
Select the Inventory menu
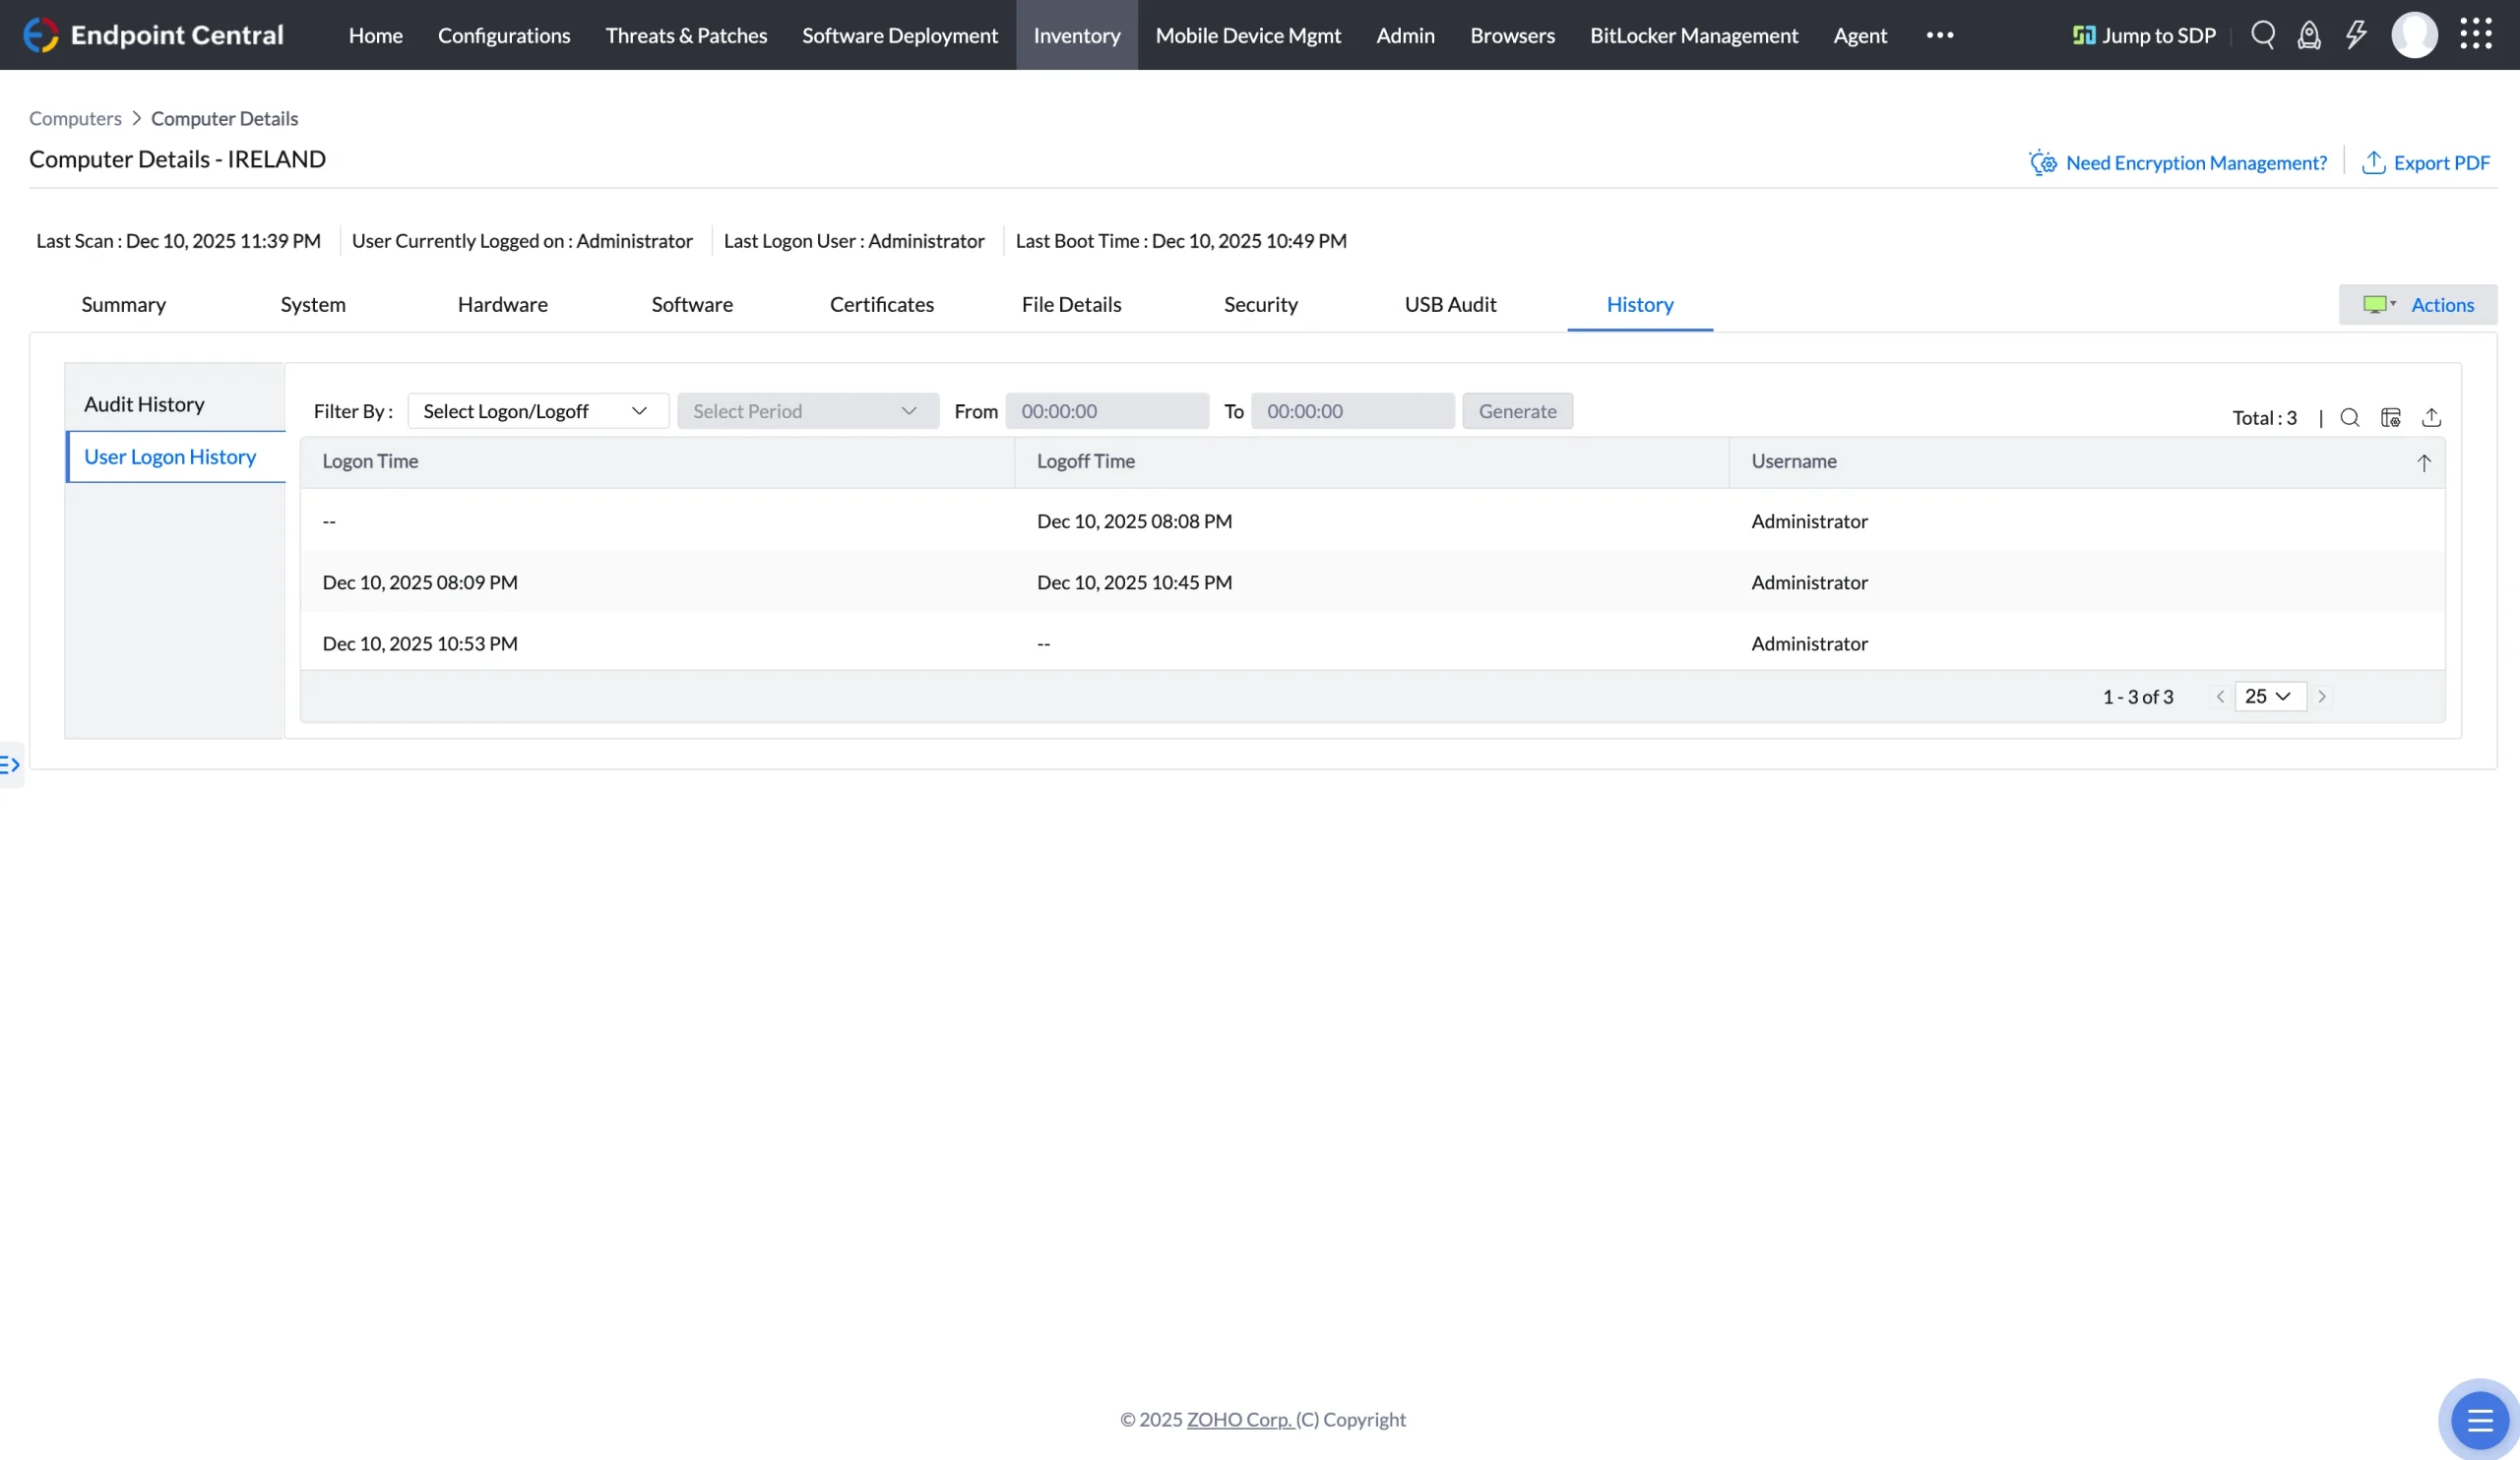point(1077,35)
